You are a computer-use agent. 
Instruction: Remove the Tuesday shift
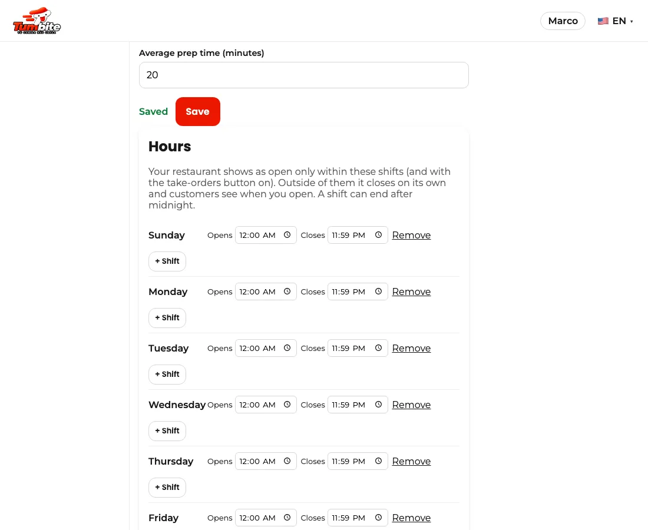point(411,348)
